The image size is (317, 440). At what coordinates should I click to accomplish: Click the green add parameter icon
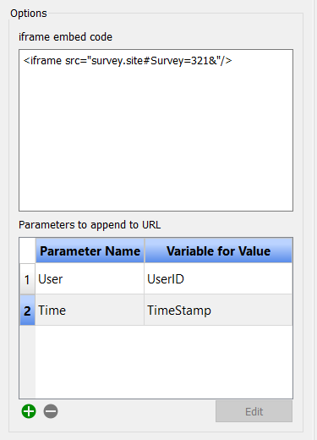(29, 411)
